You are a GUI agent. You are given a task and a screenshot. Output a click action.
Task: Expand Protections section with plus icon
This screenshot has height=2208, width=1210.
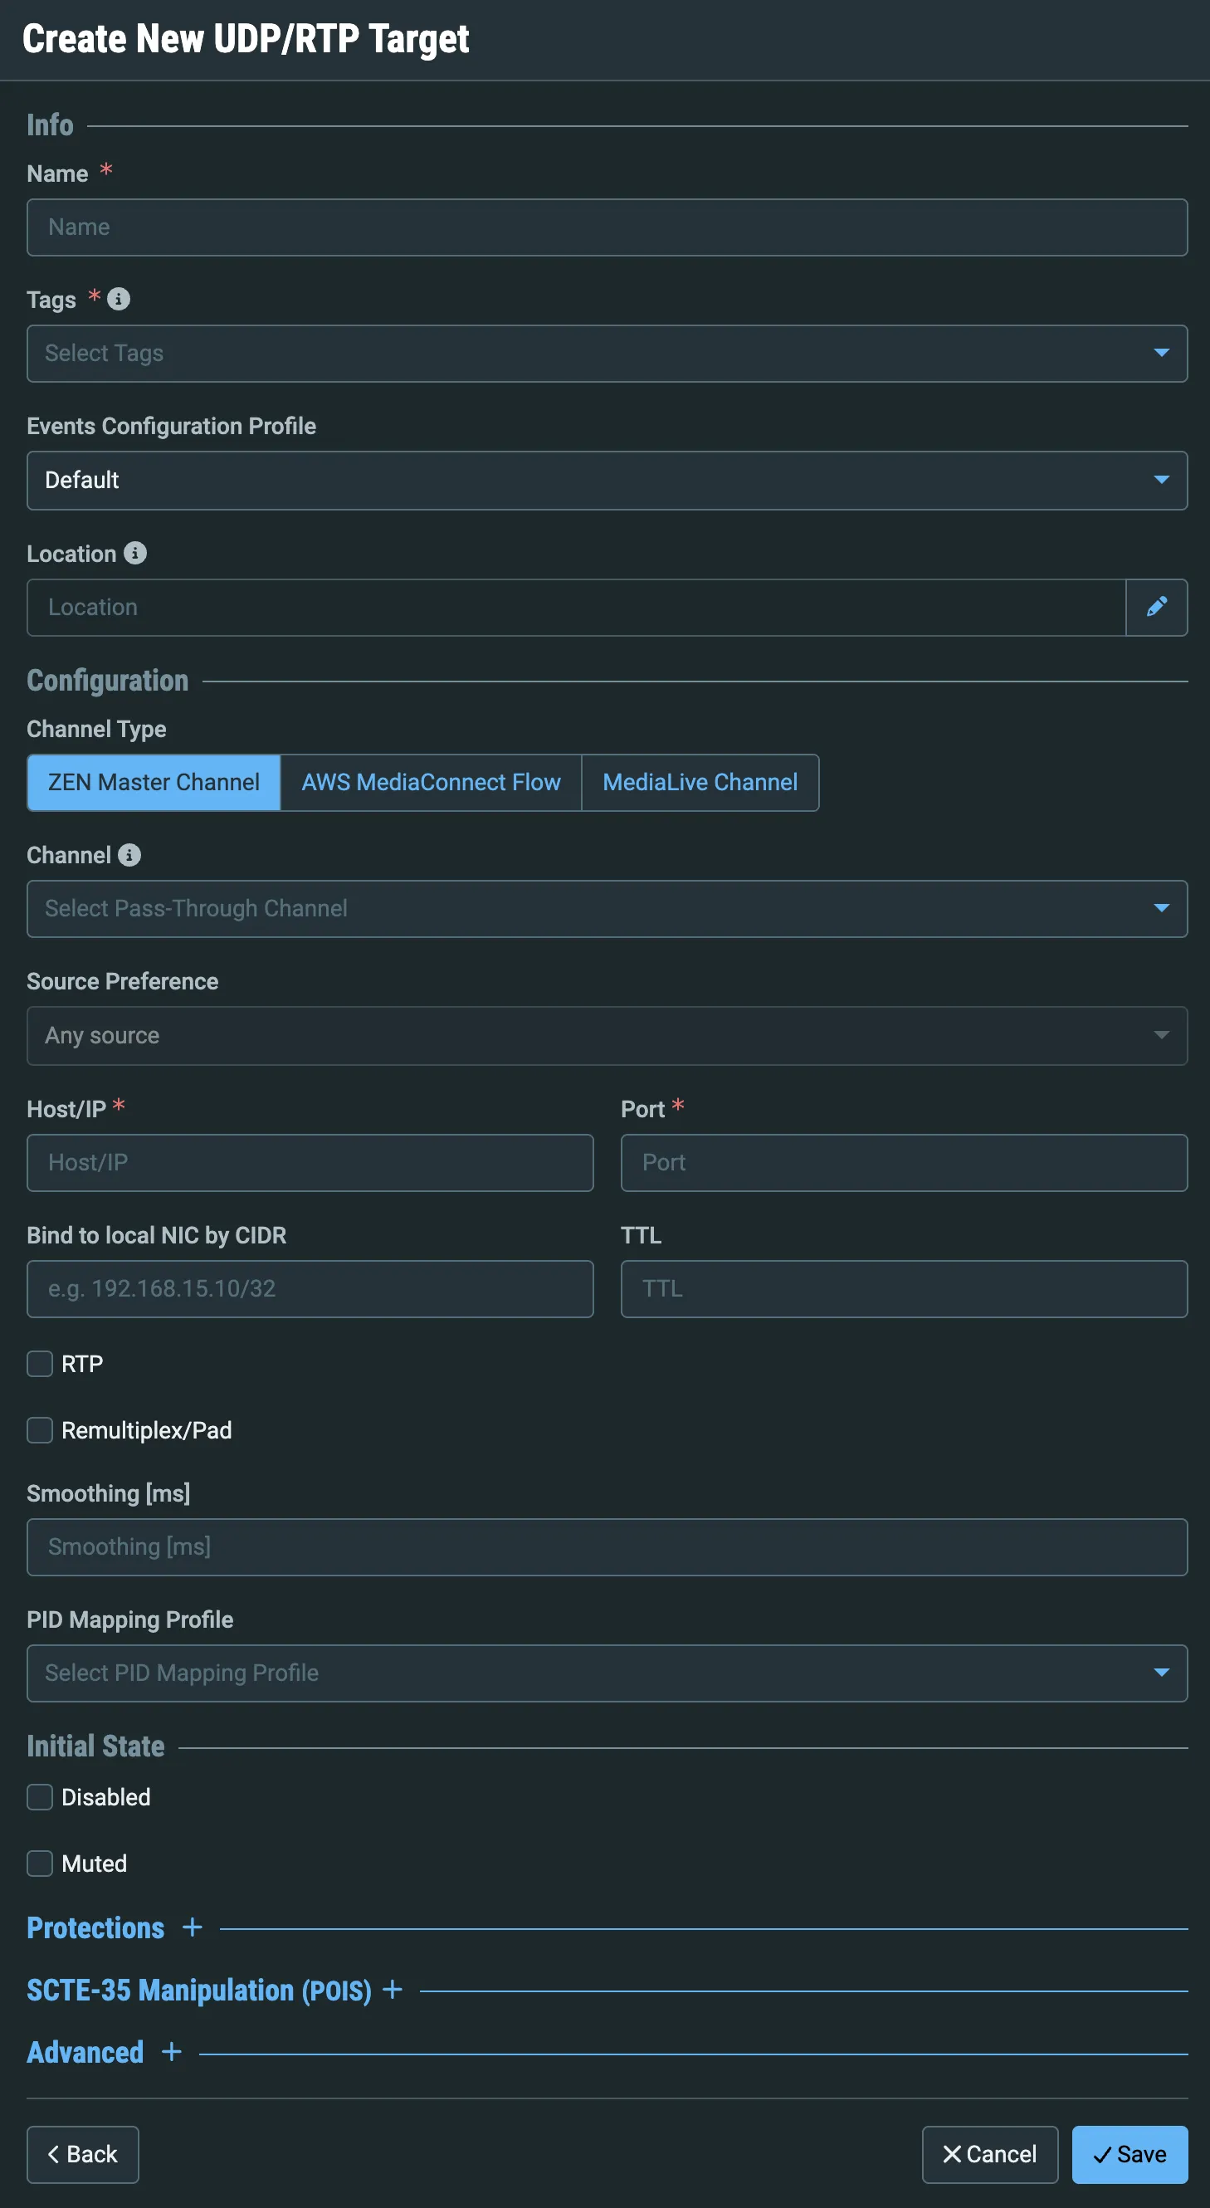(193, 1927)
